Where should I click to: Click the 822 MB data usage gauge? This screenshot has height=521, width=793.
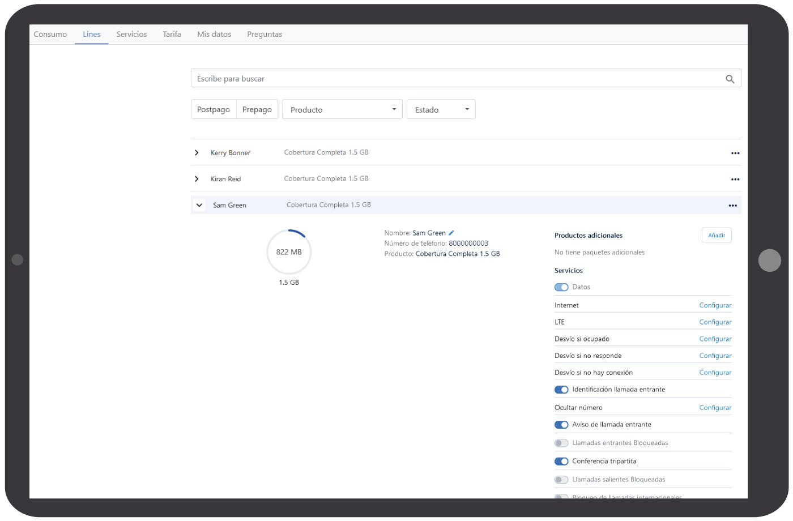pos(289,252)
